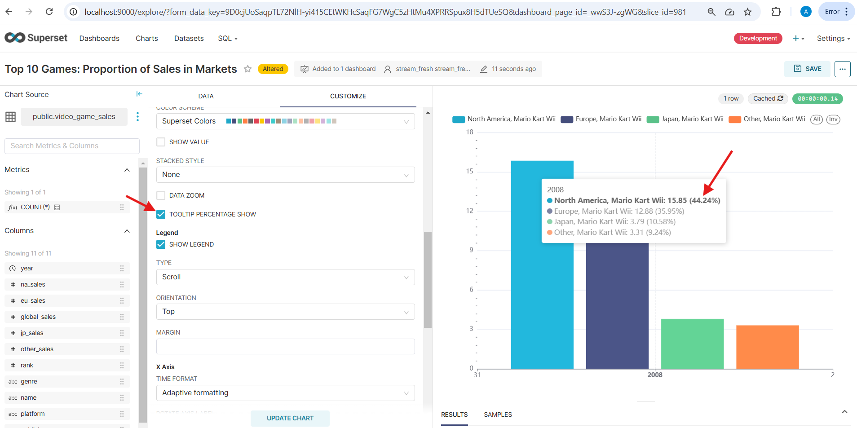Click the light blue North America bar
The image size is (857, 428).
click(x=542, y=265)
